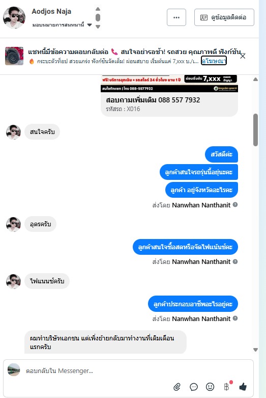Image resolution: width=266 pixels, height=398 pixels.
Task: Click the page avatar in reply box
Action: [14, 370]
